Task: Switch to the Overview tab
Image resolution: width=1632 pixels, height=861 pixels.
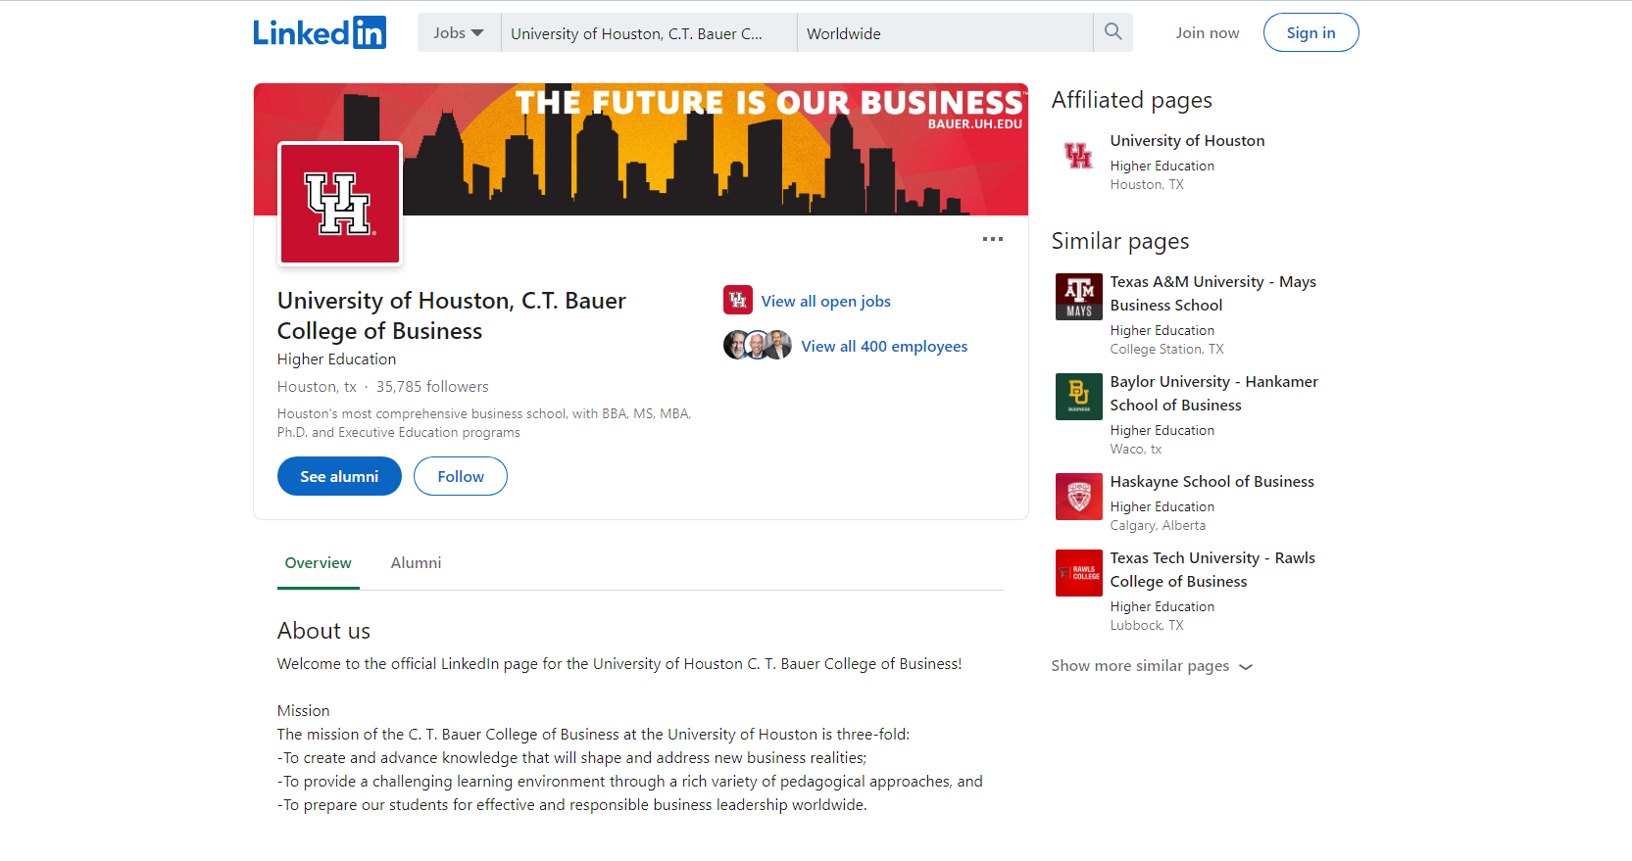Action: (x=318, y=563)
